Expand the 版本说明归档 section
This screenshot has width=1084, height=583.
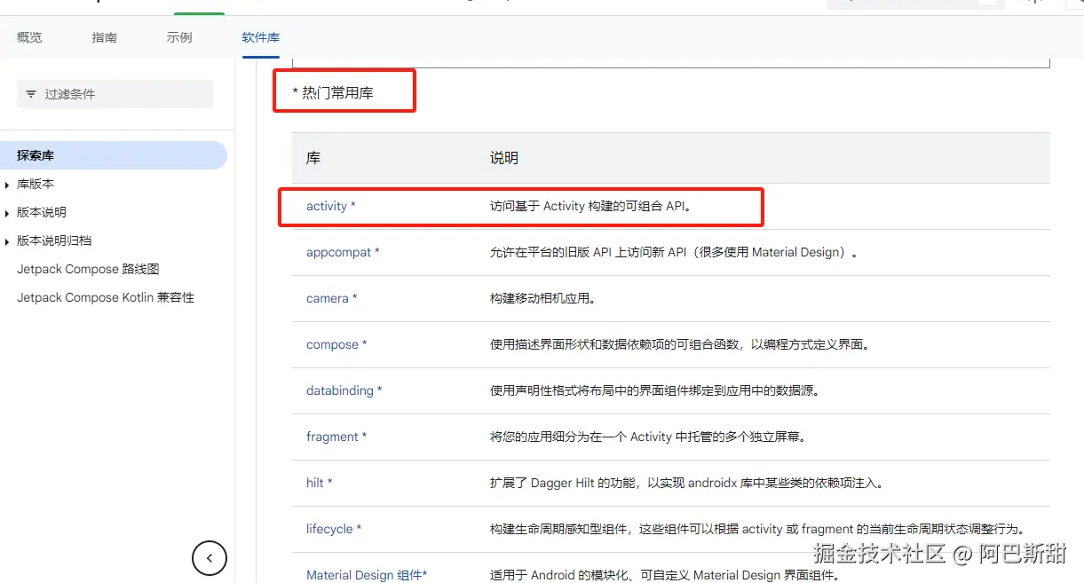point(48,240)
